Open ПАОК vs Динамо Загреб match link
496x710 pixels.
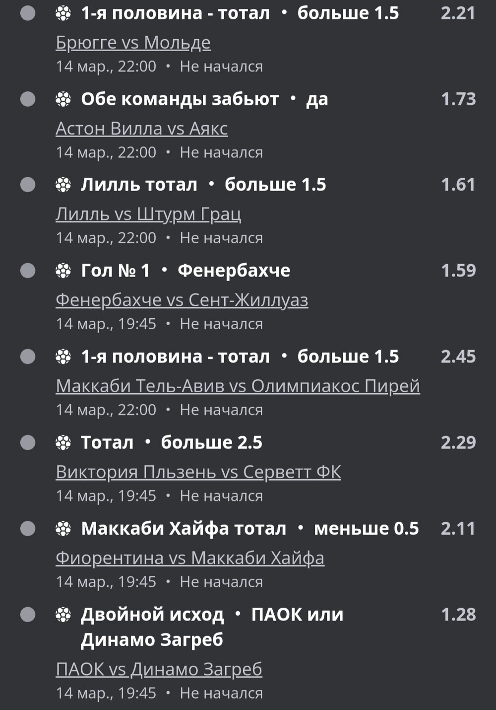(159, 669)
